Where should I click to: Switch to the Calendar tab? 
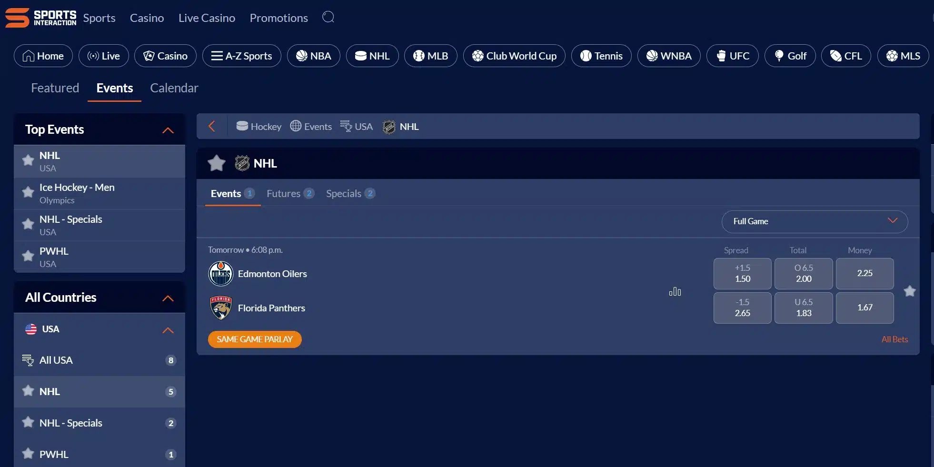(x=174, y=88)
